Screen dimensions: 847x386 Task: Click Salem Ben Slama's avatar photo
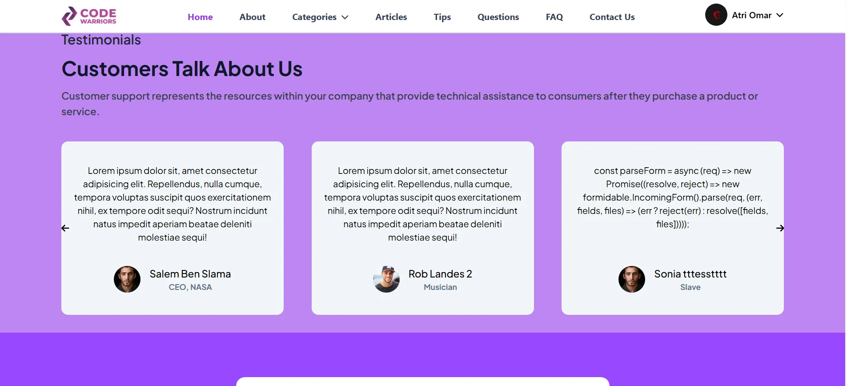(x=127, y=279)
